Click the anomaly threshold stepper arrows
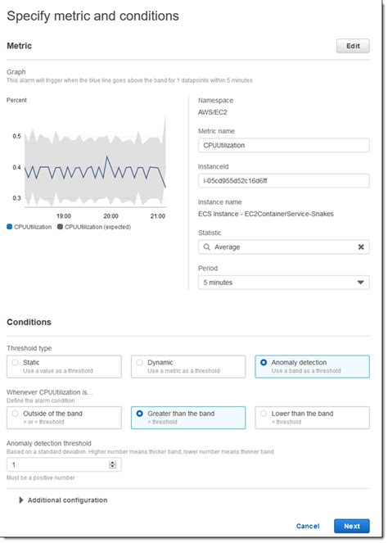Viewport: 388px width, 543px height. (112, 464)
